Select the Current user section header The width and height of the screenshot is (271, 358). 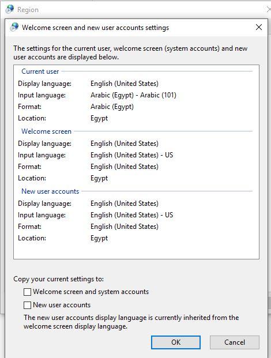(40, 71)
